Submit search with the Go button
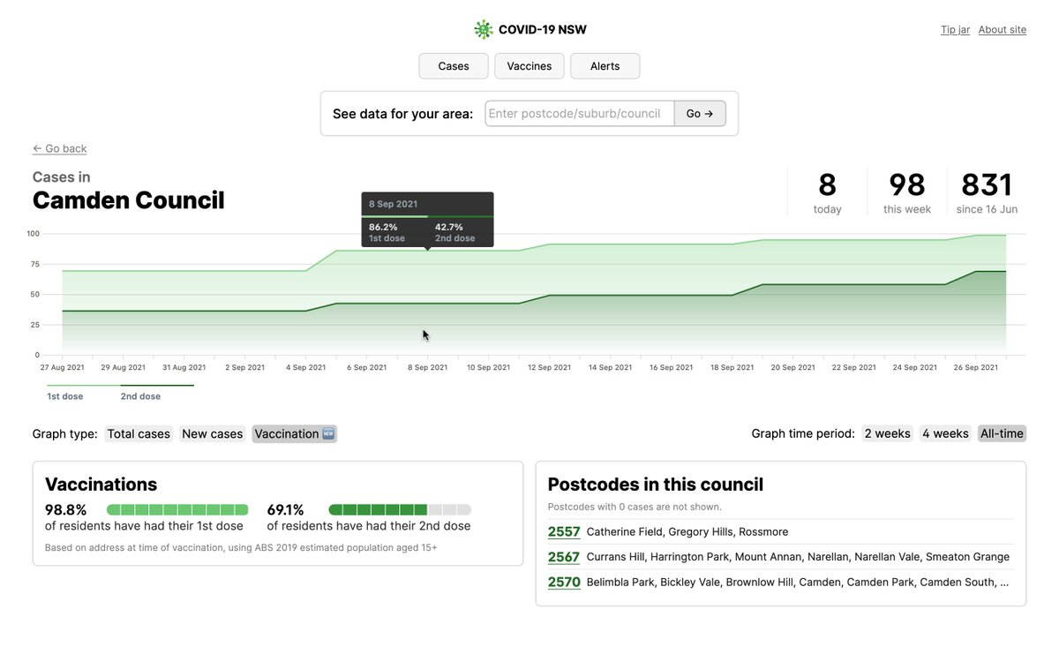 coord(700,114)
